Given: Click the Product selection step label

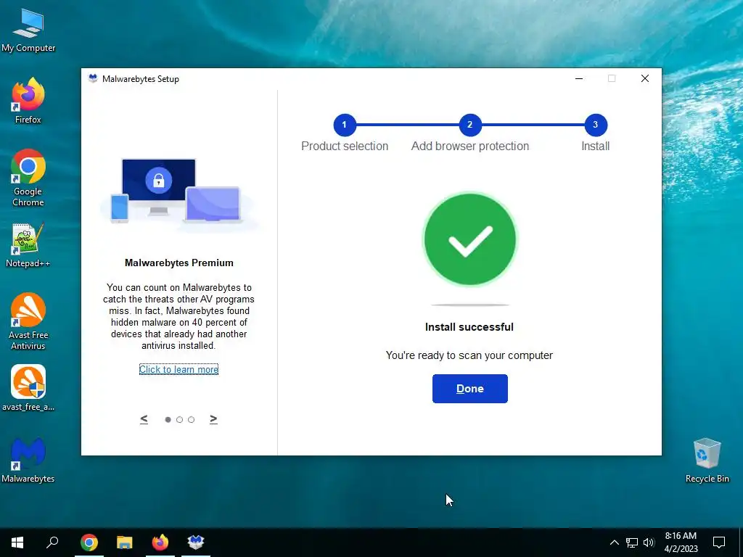Looking at the screenshot, I should [345, 146].
